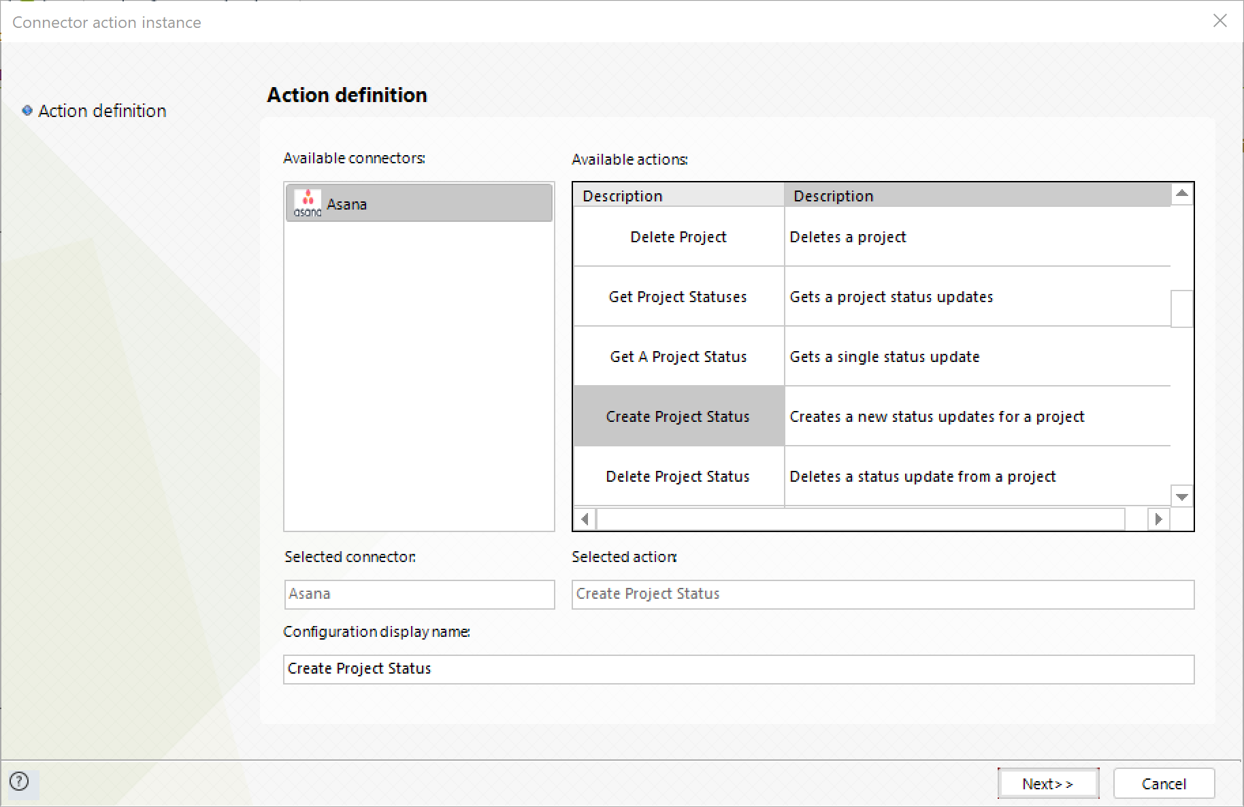Click the Next>> button

click(x=1048, y=784)
